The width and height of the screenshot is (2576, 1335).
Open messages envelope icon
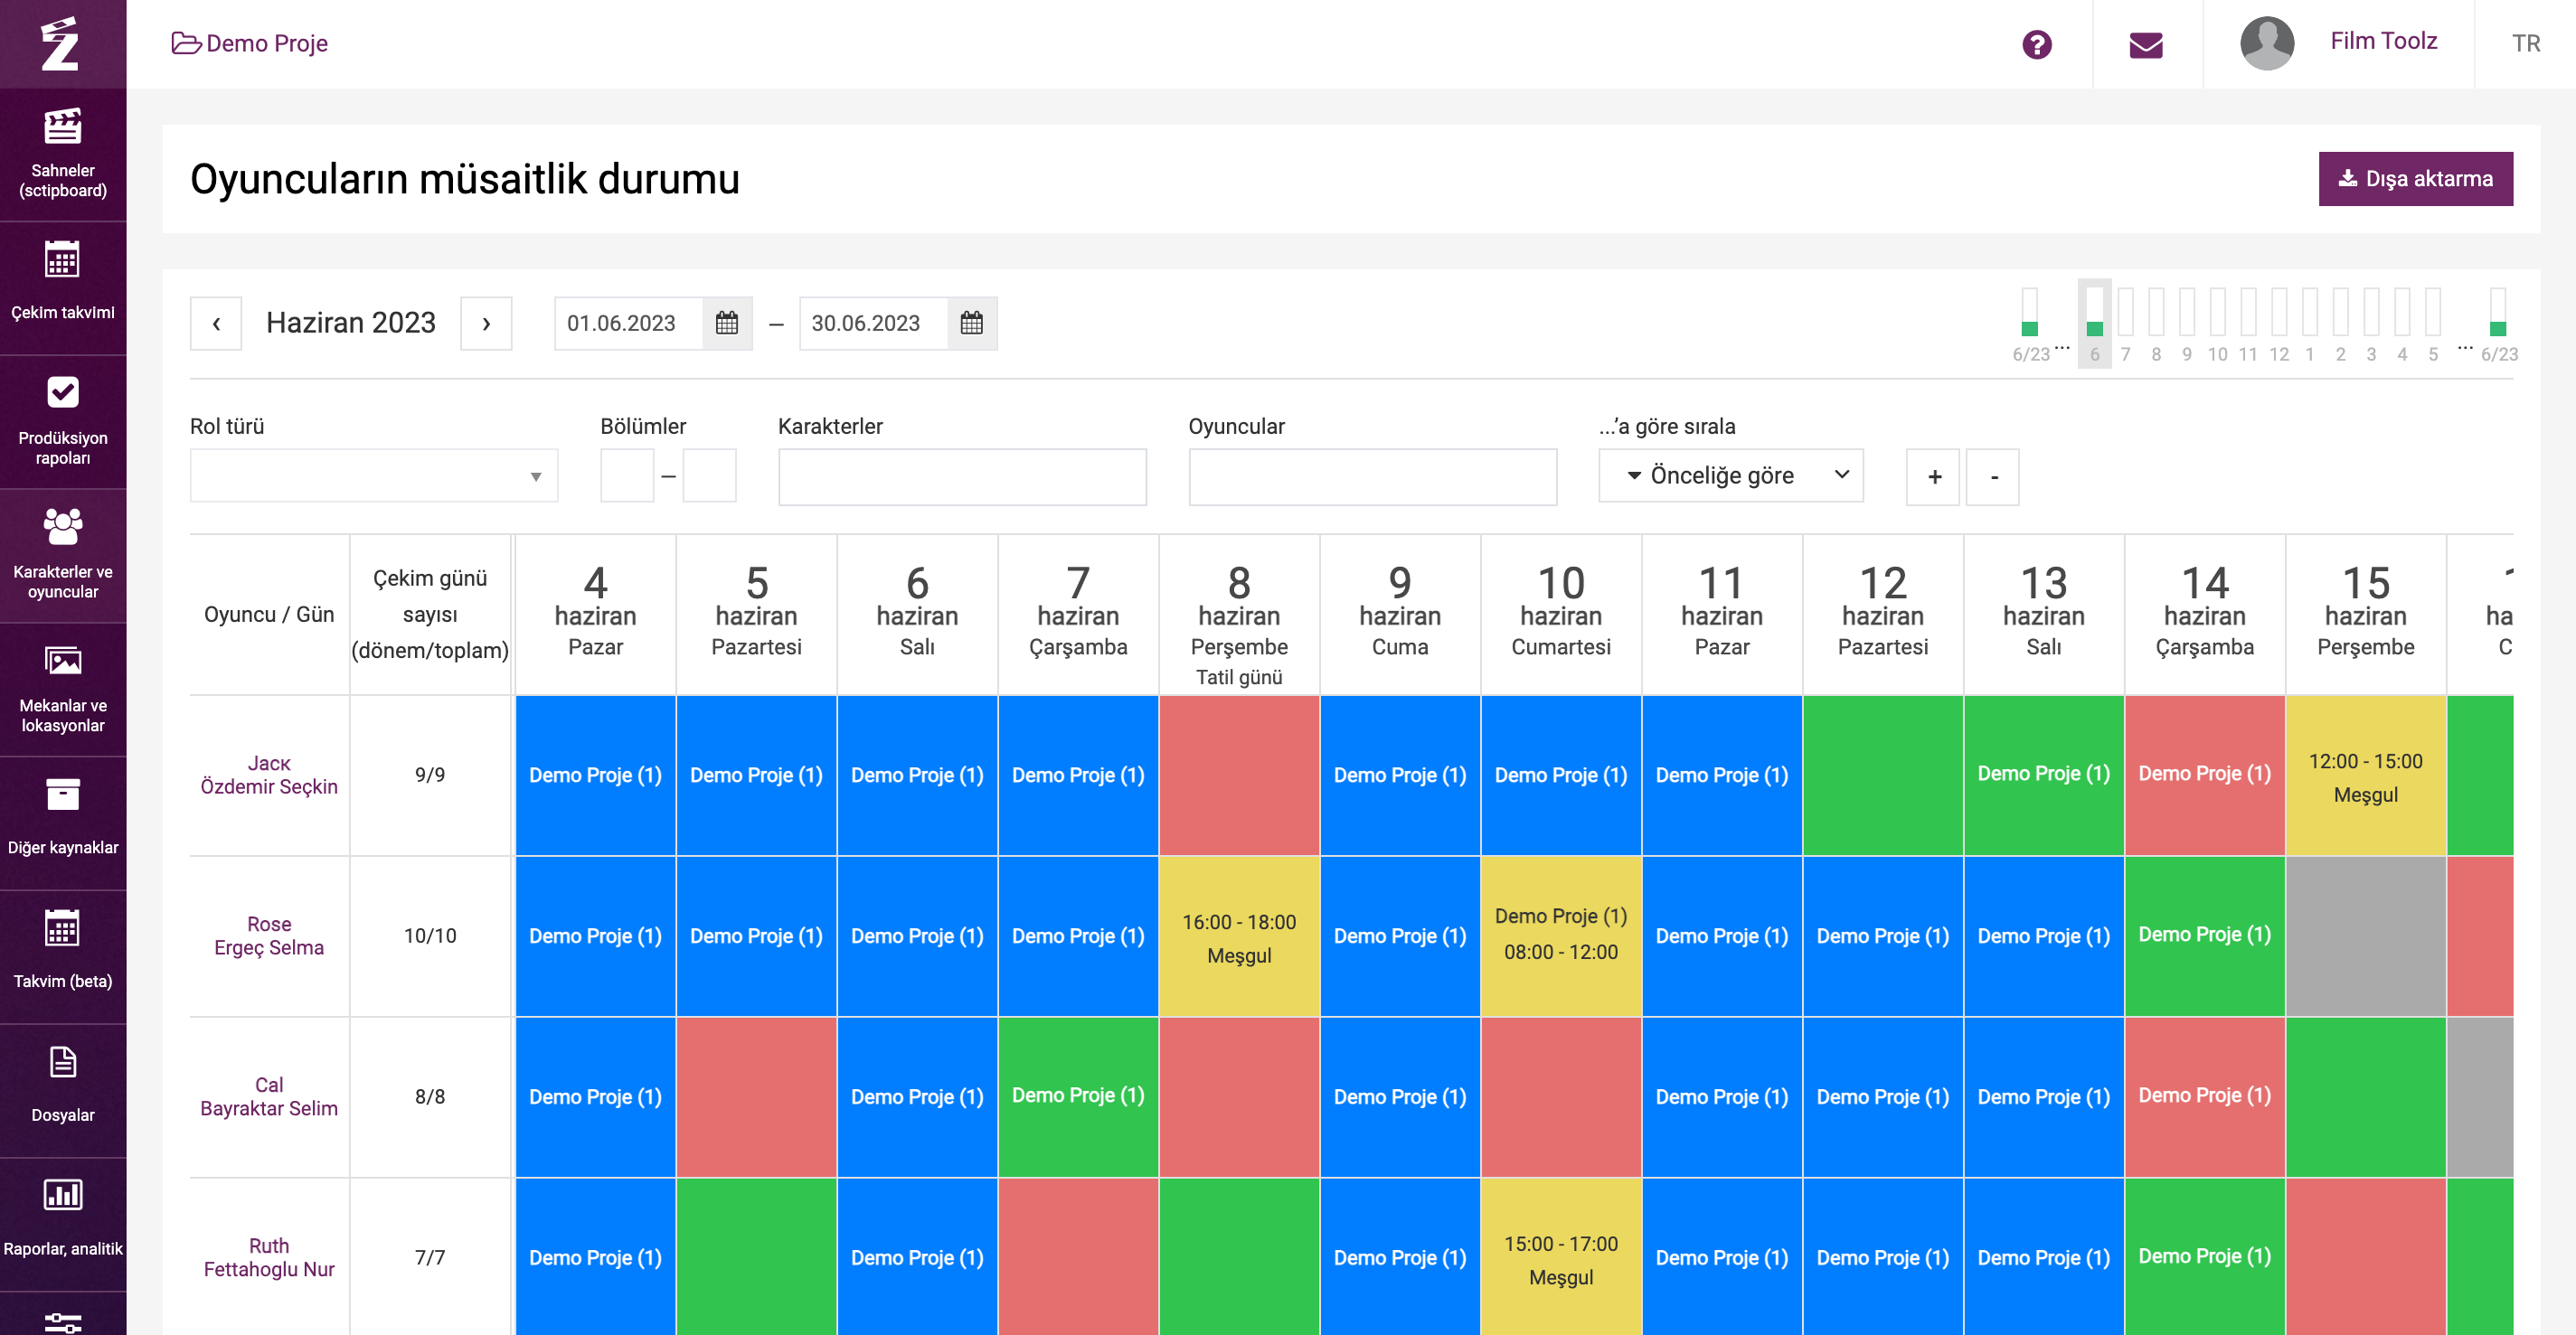coord(2146,45)
